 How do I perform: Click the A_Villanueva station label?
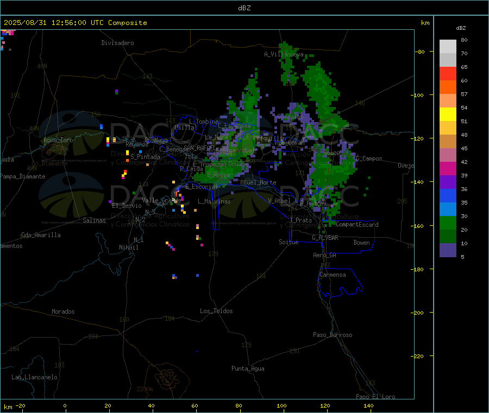click(x=284, y=54)
